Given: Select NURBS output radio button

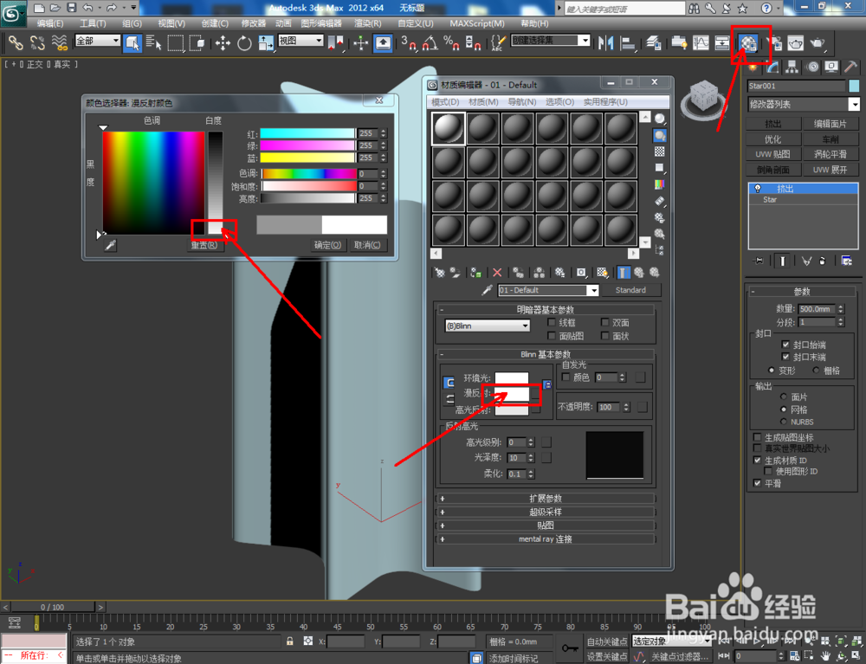Looking at the screenshot, I should (x=783, y=422).
